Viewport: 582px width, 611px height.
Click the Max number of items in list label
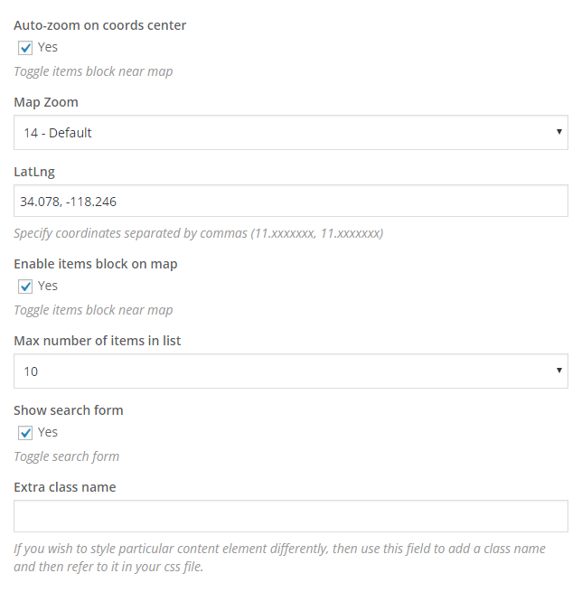click(98, 341)
